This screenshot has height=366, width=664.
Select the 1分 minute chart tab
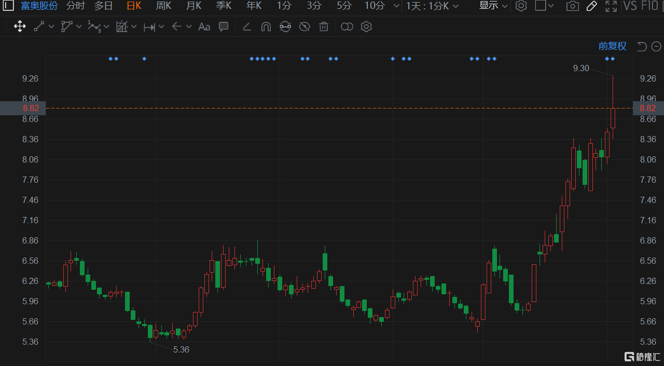[284, 6]
